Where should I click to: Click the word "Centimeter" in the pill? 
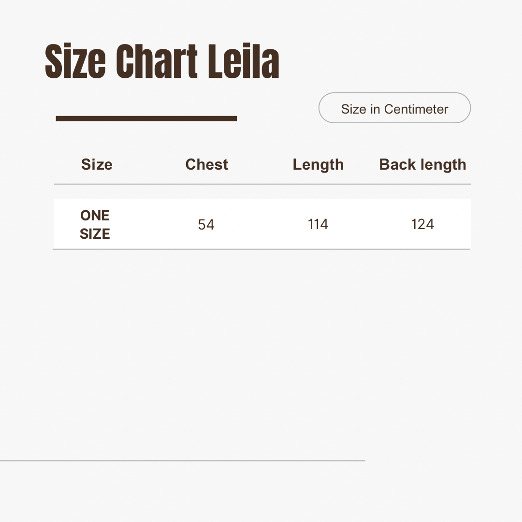[x=416, y=109]
